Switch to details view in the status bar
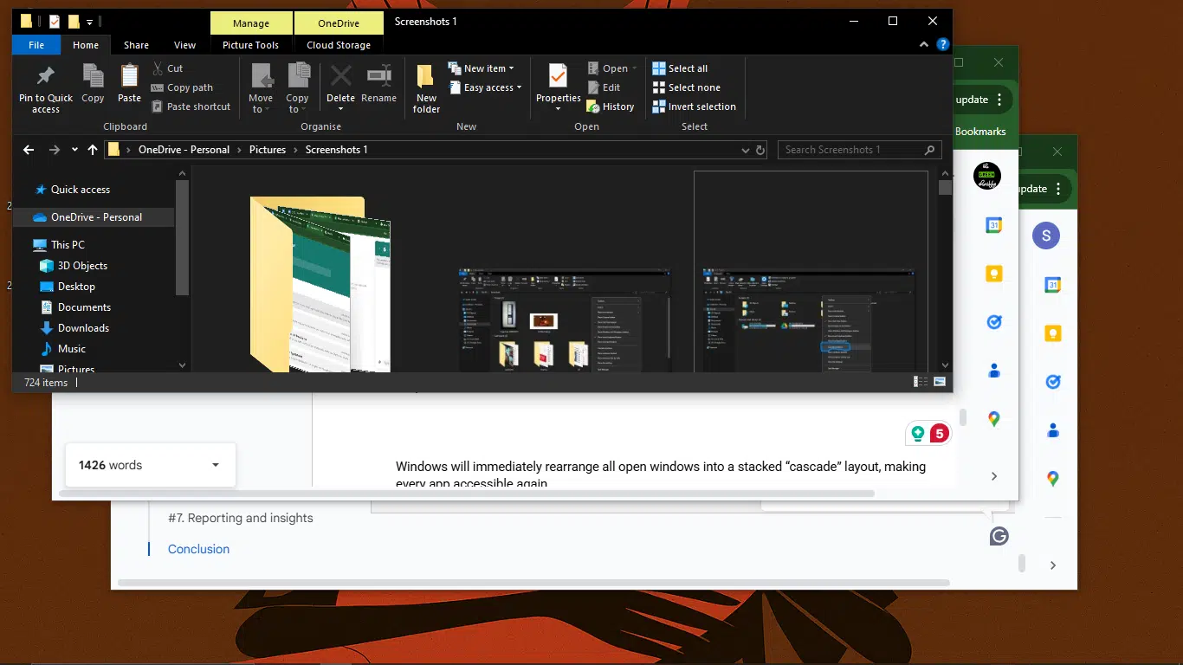This screenshot has width=1183, height=665. click(920, 382)
